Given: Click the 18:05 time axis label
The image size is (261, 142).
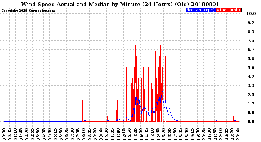Looking at the screenshot, I should pyautogui.click(x=180, y=134).
